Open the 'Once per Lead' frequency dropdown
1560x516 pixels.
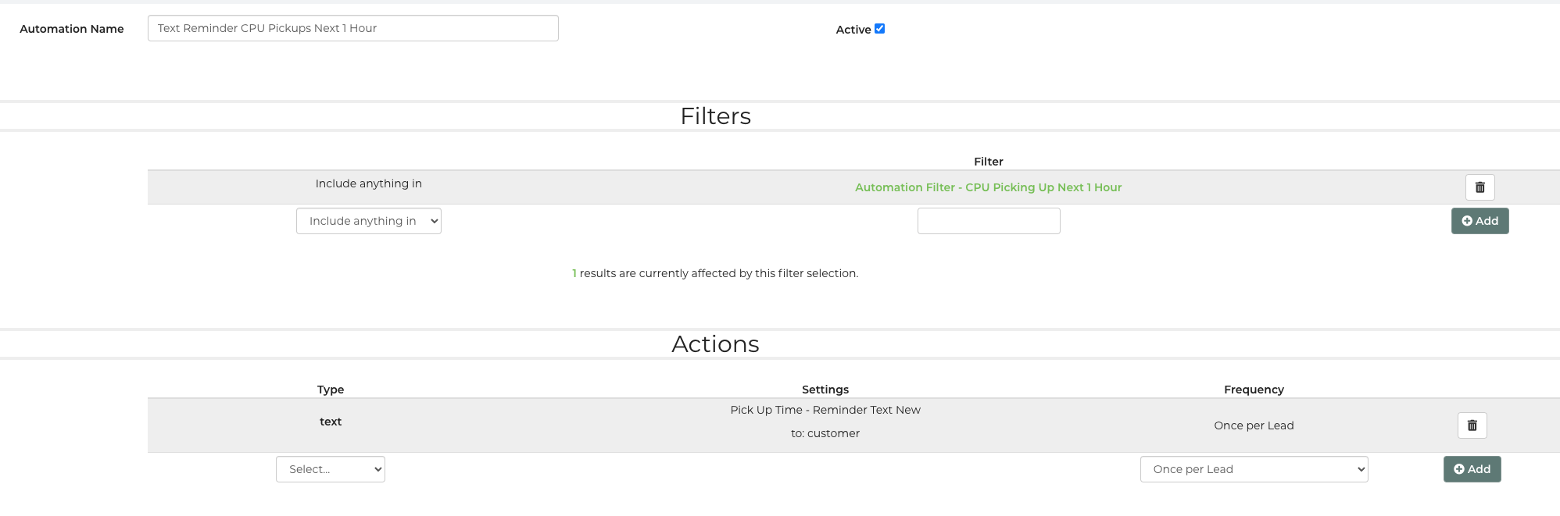pos(1254,469)
